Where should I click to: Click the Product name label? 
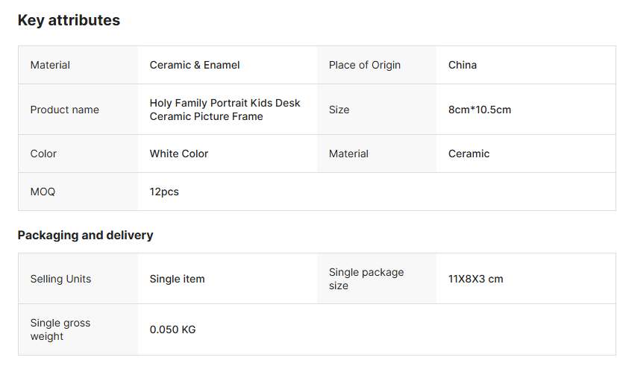[x=65, y=110]
